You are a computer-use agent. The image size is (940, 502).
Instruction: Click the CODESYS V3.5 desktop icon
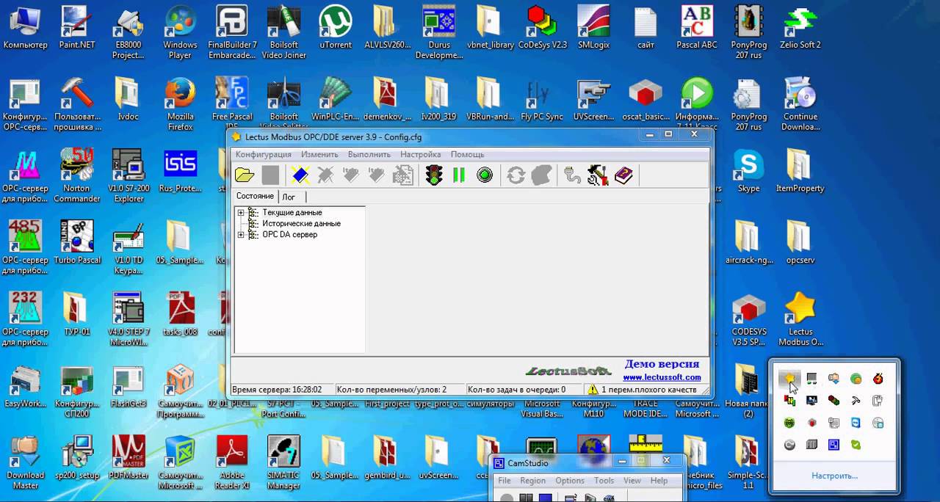click(x=748, y=319)
